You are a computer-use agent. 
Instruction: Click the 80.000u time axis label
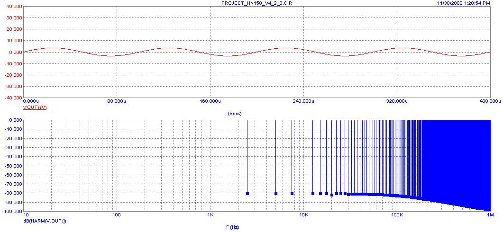[x=117, y=101]
